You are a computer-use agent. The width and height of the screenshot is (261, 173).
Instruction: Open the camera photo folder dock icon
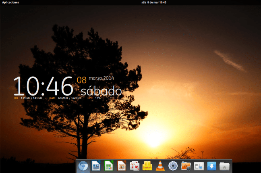[186, 166]
